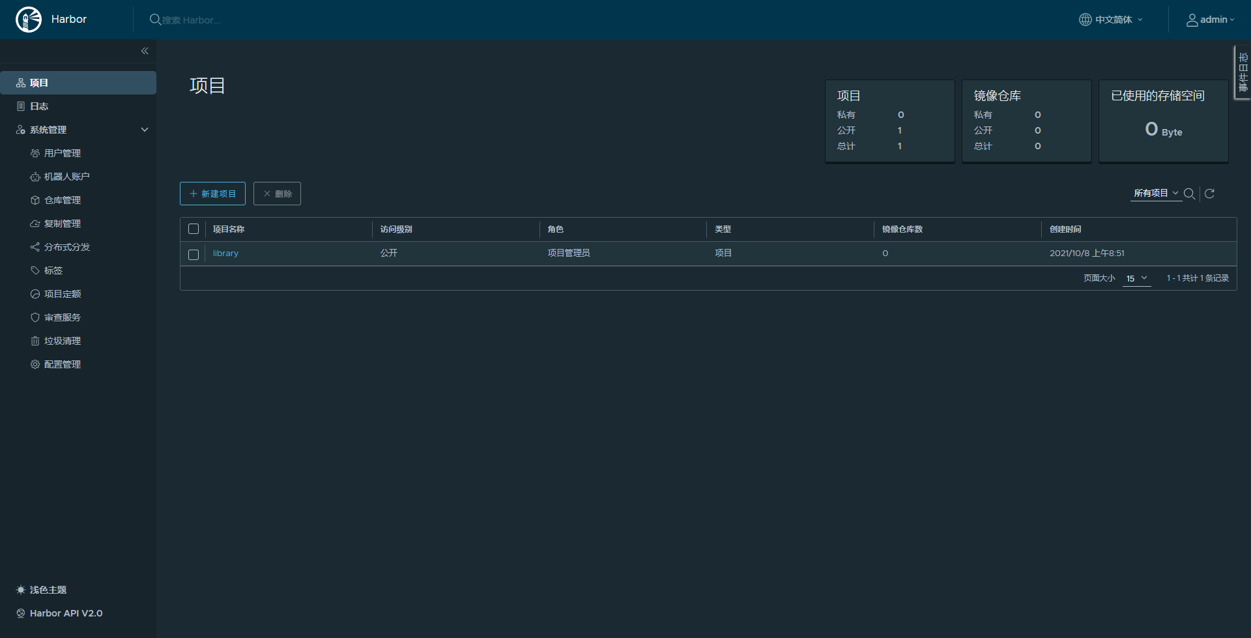The height and width of the screenshot is (638, 1251).
Task: Click the 标签 tag icon
Action: (x=35, y=270)
